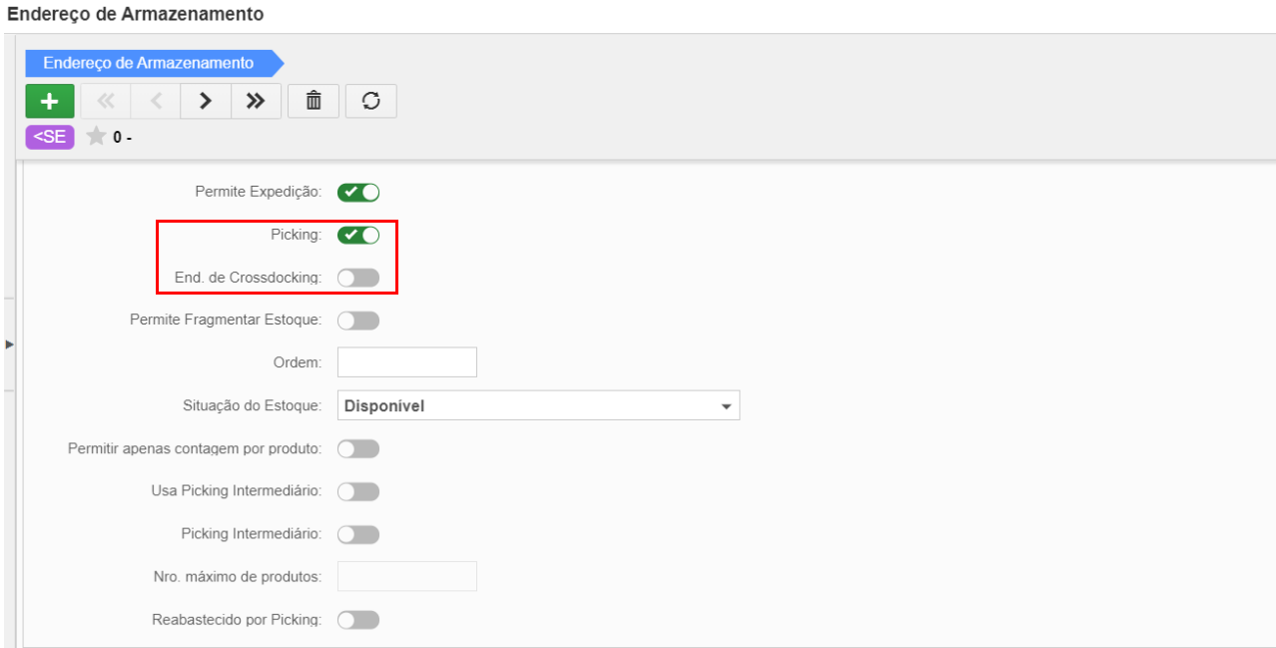Enable End. de Crossdocking toggle
Viewport: 1276px width, 648px height.
pos(358,278)
